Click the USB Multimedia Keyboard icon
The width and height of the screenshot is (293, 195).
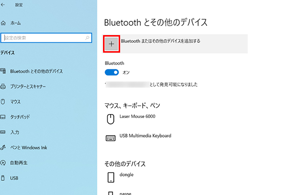pyautogui.click(x=110, y=138)
